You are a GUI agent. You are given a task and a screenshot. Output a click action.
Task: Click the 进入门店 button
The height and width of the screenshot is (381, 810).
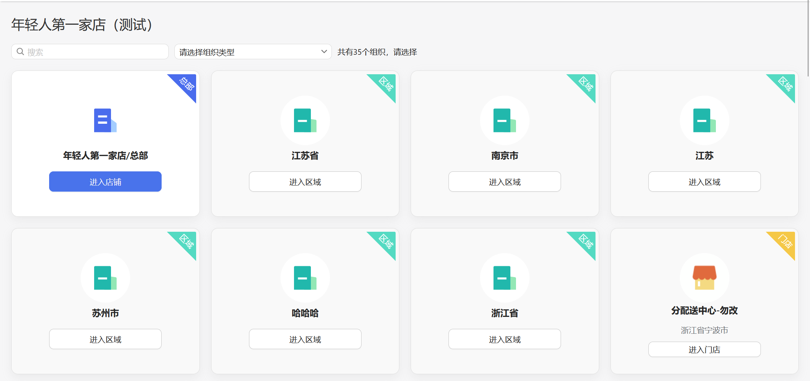pyautogui.click(x=705, y=349)
